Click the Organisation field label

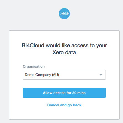(34, 67)
